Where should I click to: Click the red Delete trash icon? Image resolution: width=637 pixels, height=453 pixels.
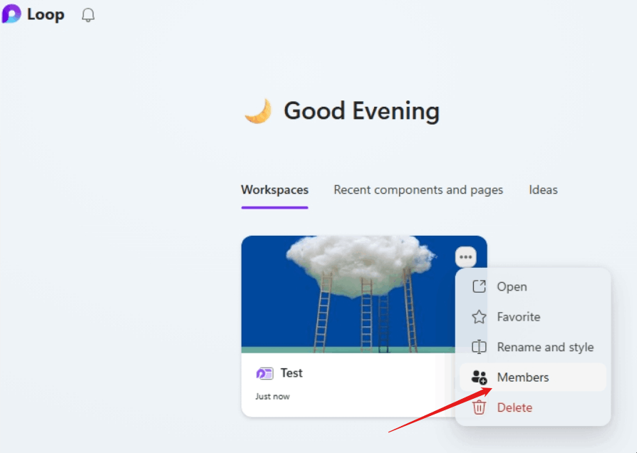tap(479, 407)
